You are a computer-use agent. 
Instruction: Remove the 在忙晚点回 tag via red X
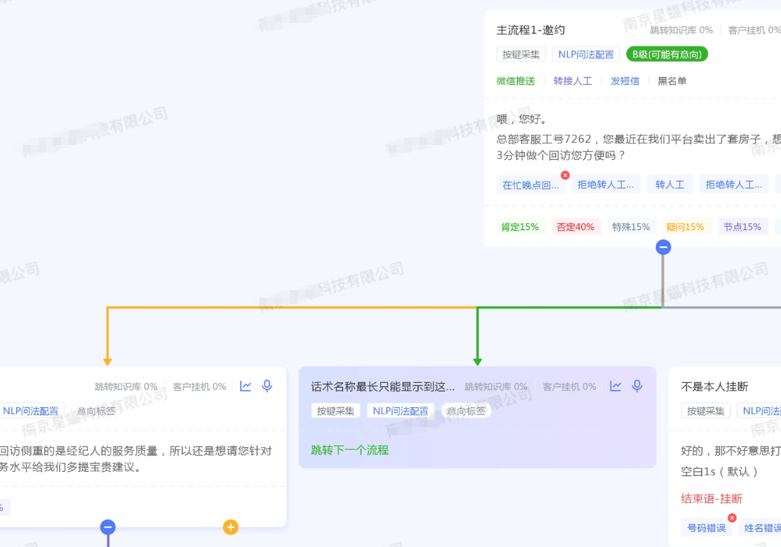tap(565, 176)
